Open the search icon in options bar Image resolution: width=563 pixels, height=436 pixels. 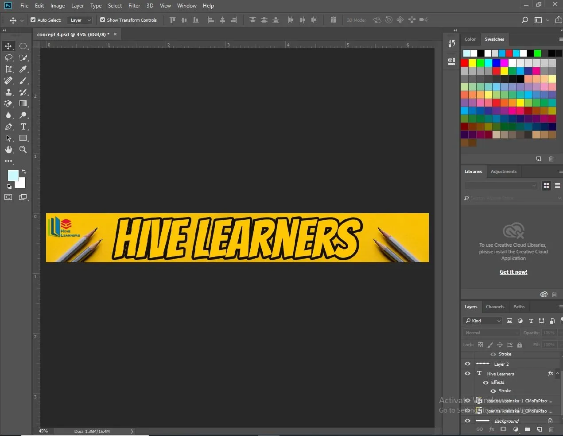pos(525,20)
